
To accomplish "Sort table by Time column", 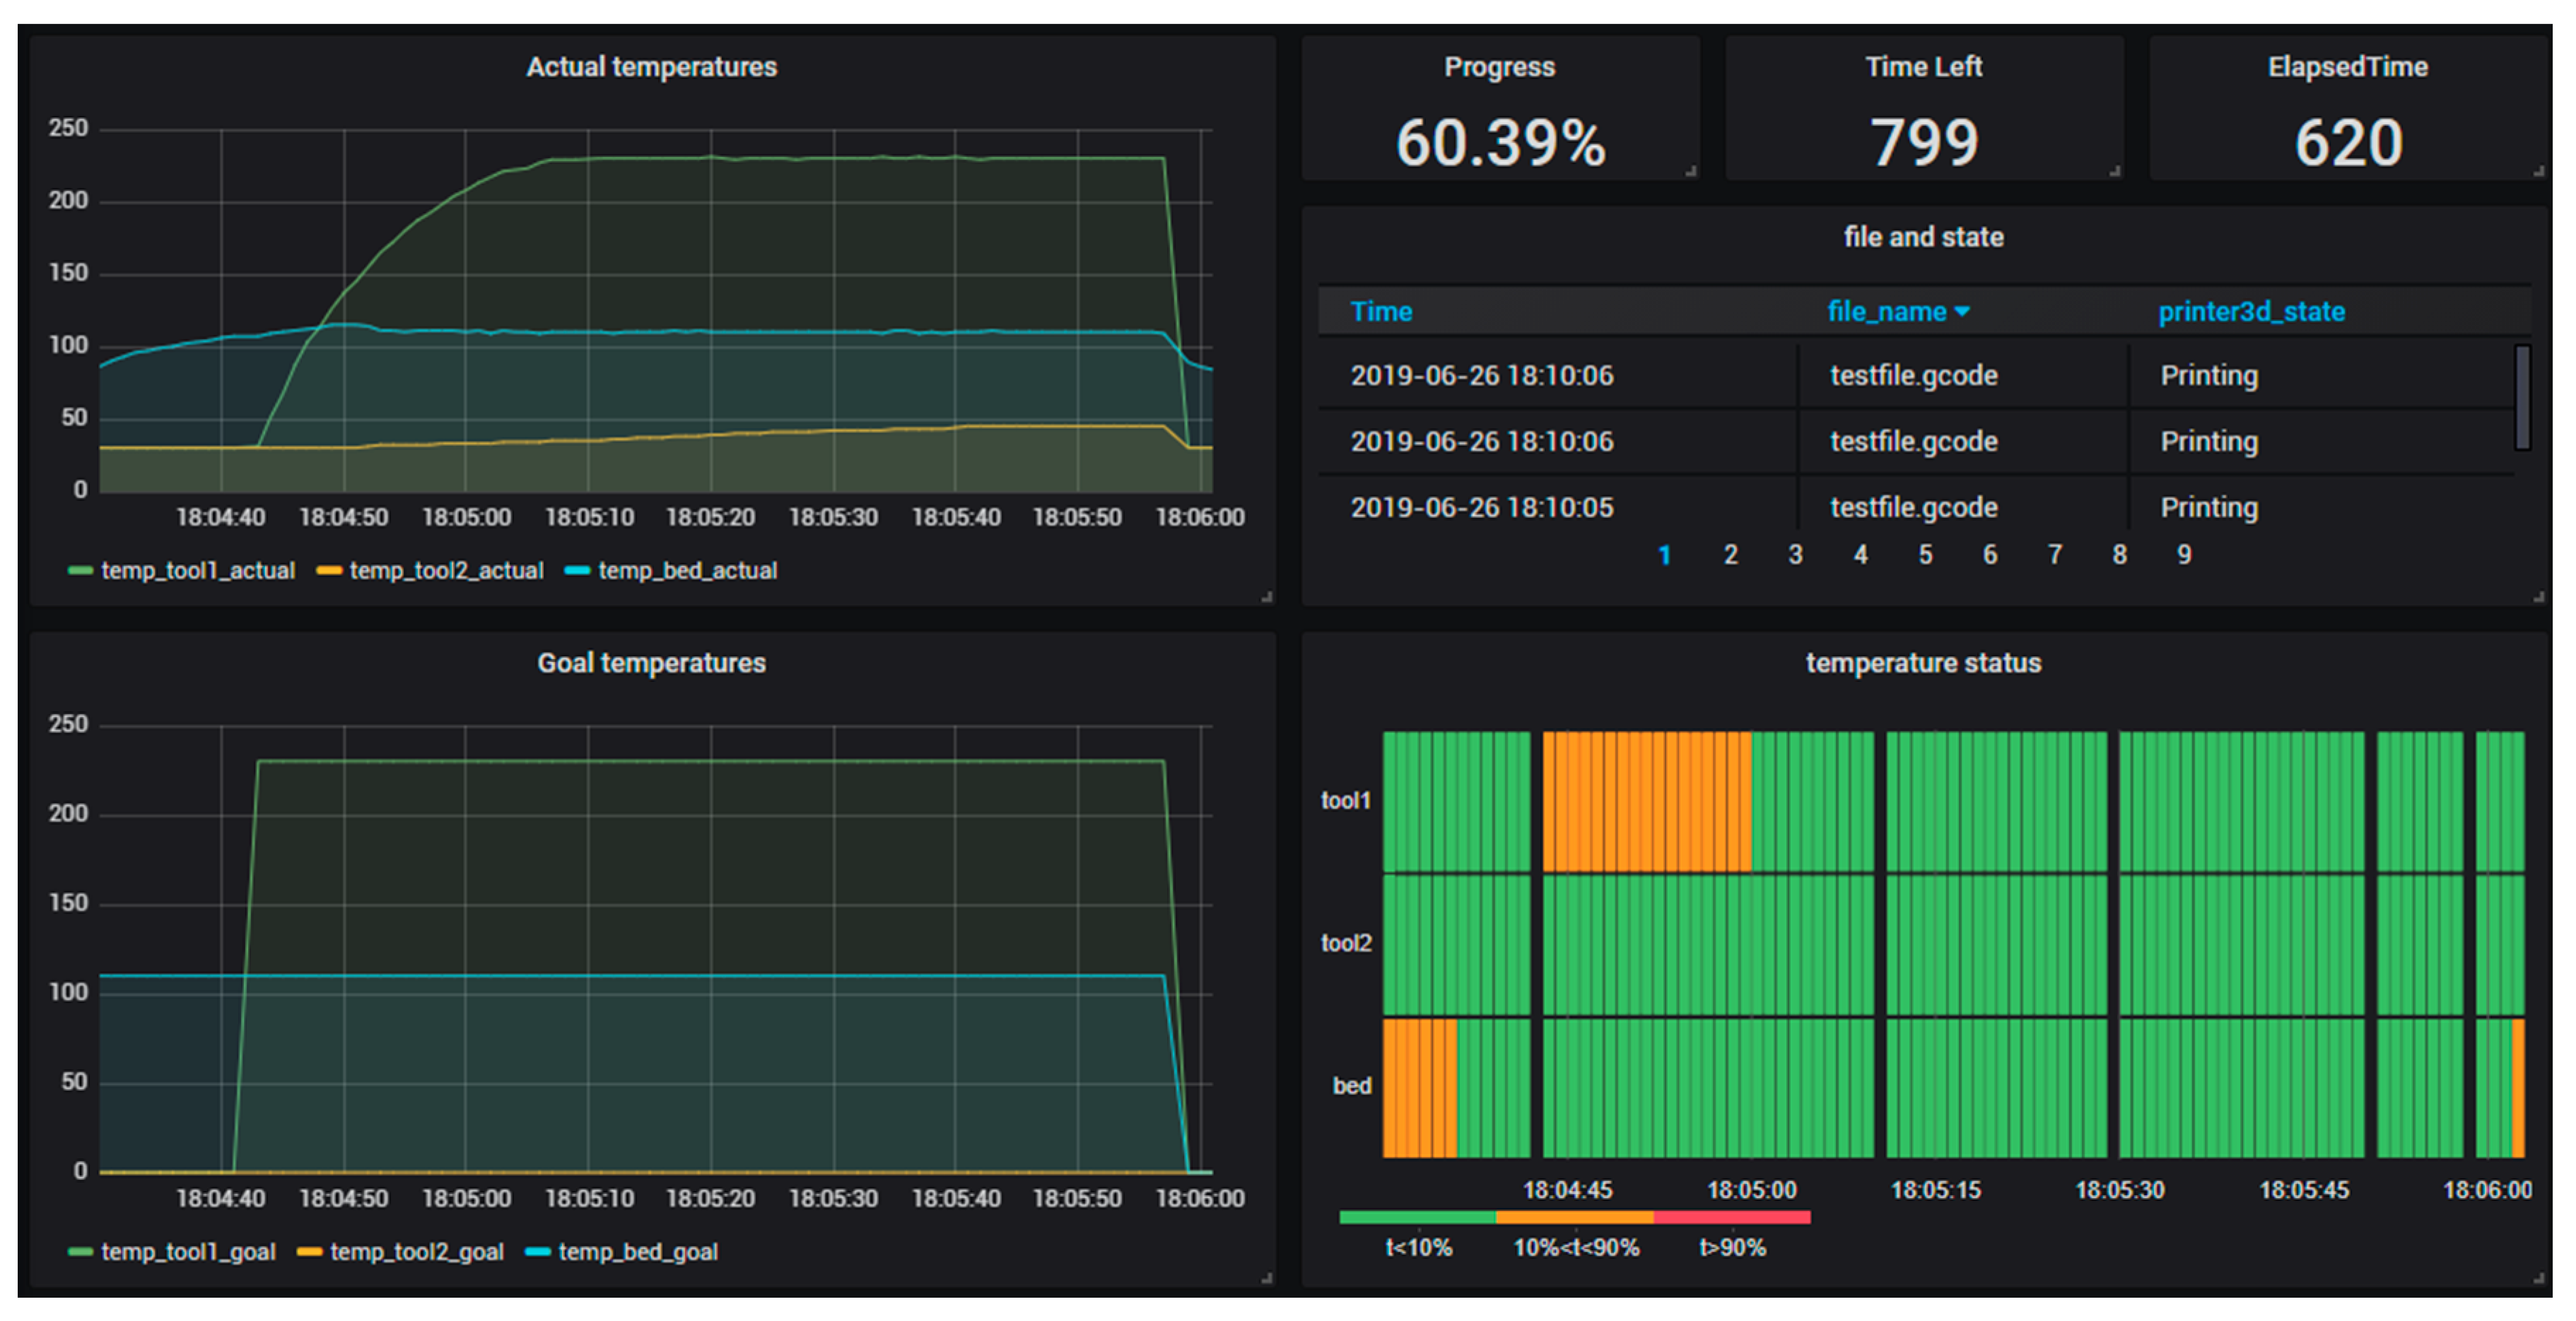I will (x=1380, y=312).
